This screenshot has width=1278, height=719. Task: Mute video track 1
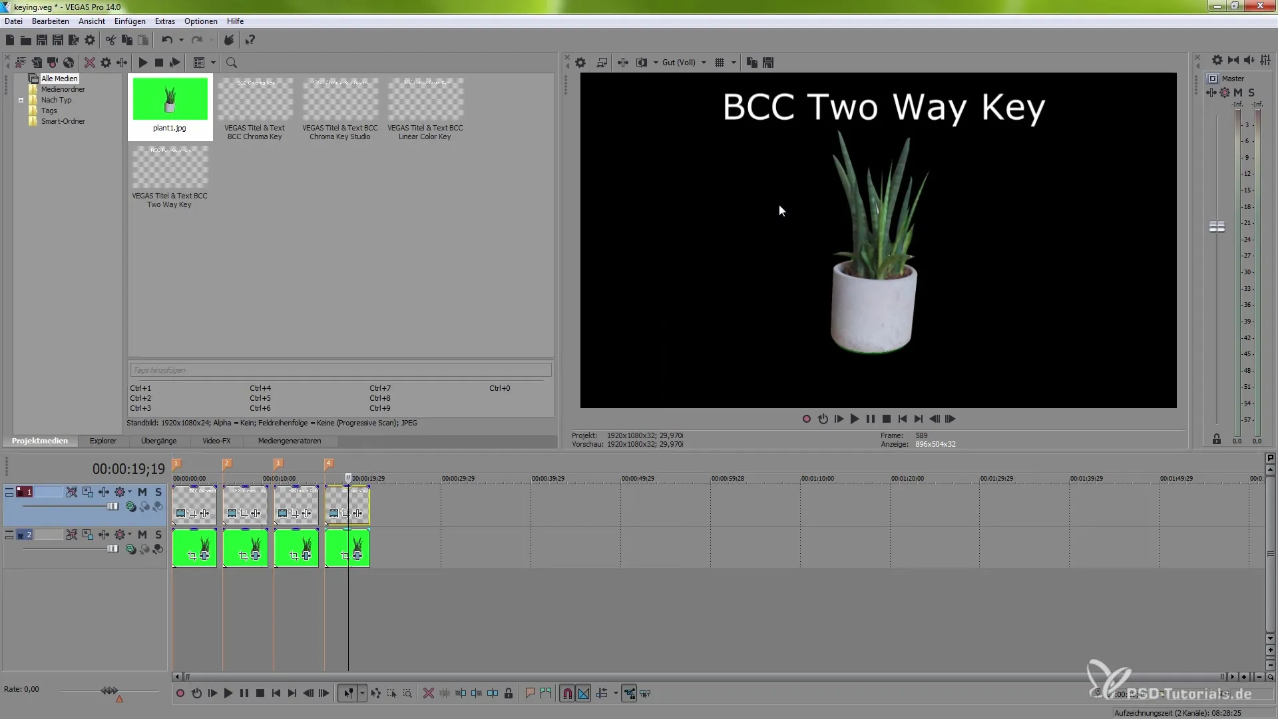tap(142, 493)
